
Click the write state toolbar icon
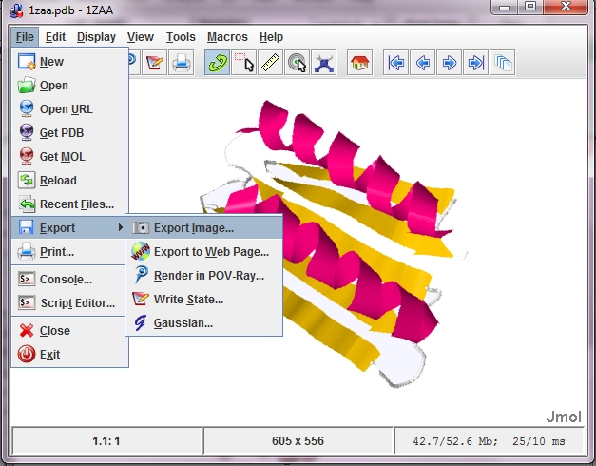(155, 63)
